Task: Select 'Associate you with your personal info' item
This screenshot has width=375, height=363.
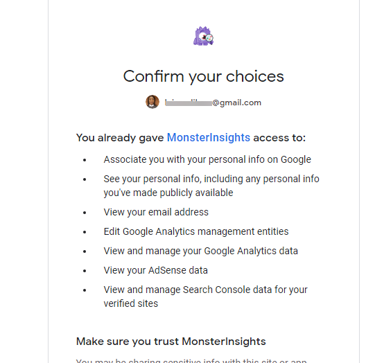Action: coord(207,159)
